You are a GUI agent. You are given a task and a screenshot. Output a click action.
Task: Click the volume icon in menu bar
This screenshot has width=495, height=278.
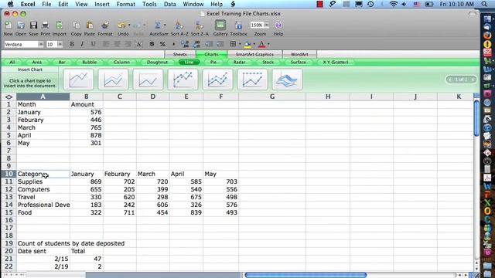(404, 4)
